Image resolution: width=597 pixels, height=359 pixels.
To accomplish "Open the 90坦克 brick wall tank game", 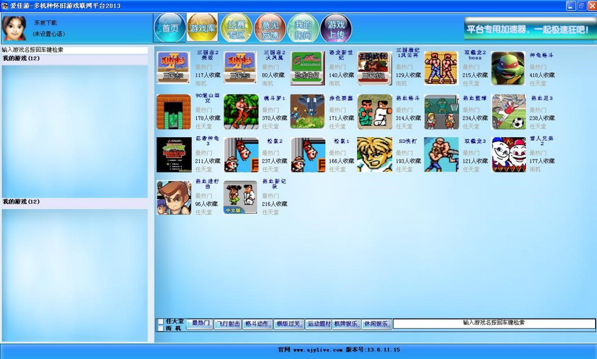I will (x=174, y=111).
